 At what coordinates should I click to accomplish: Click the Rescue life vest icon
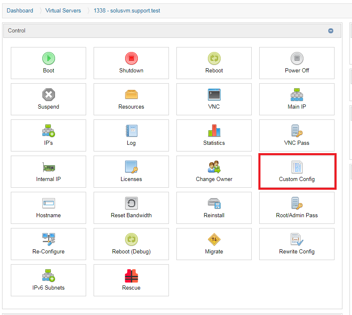tap(131, 275)
